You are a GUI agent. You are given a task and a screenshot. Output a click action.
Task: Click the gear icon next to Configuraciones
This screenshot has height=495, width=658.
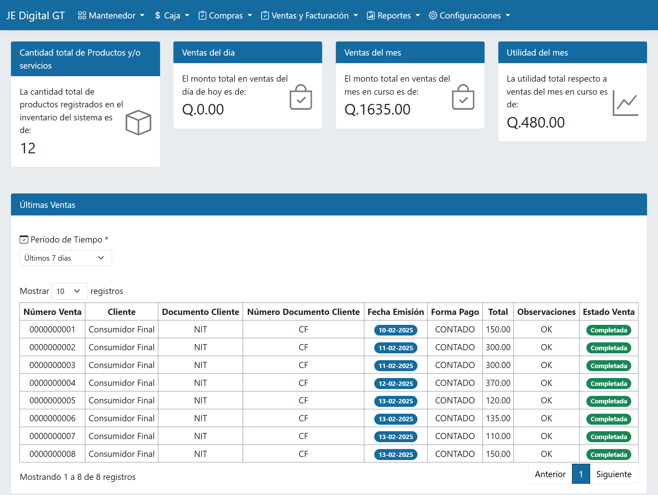click(x=433, y=15)
